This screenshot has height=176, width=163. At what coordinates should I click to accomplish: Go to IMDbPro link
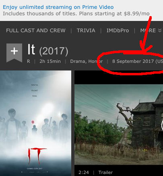(x=118, y=31)
